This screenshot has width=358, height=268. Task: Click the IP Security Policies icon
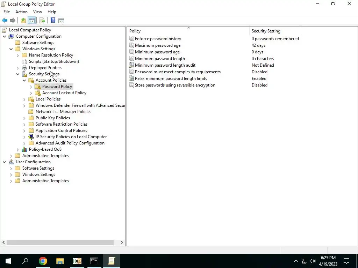[x=31, y=137]
